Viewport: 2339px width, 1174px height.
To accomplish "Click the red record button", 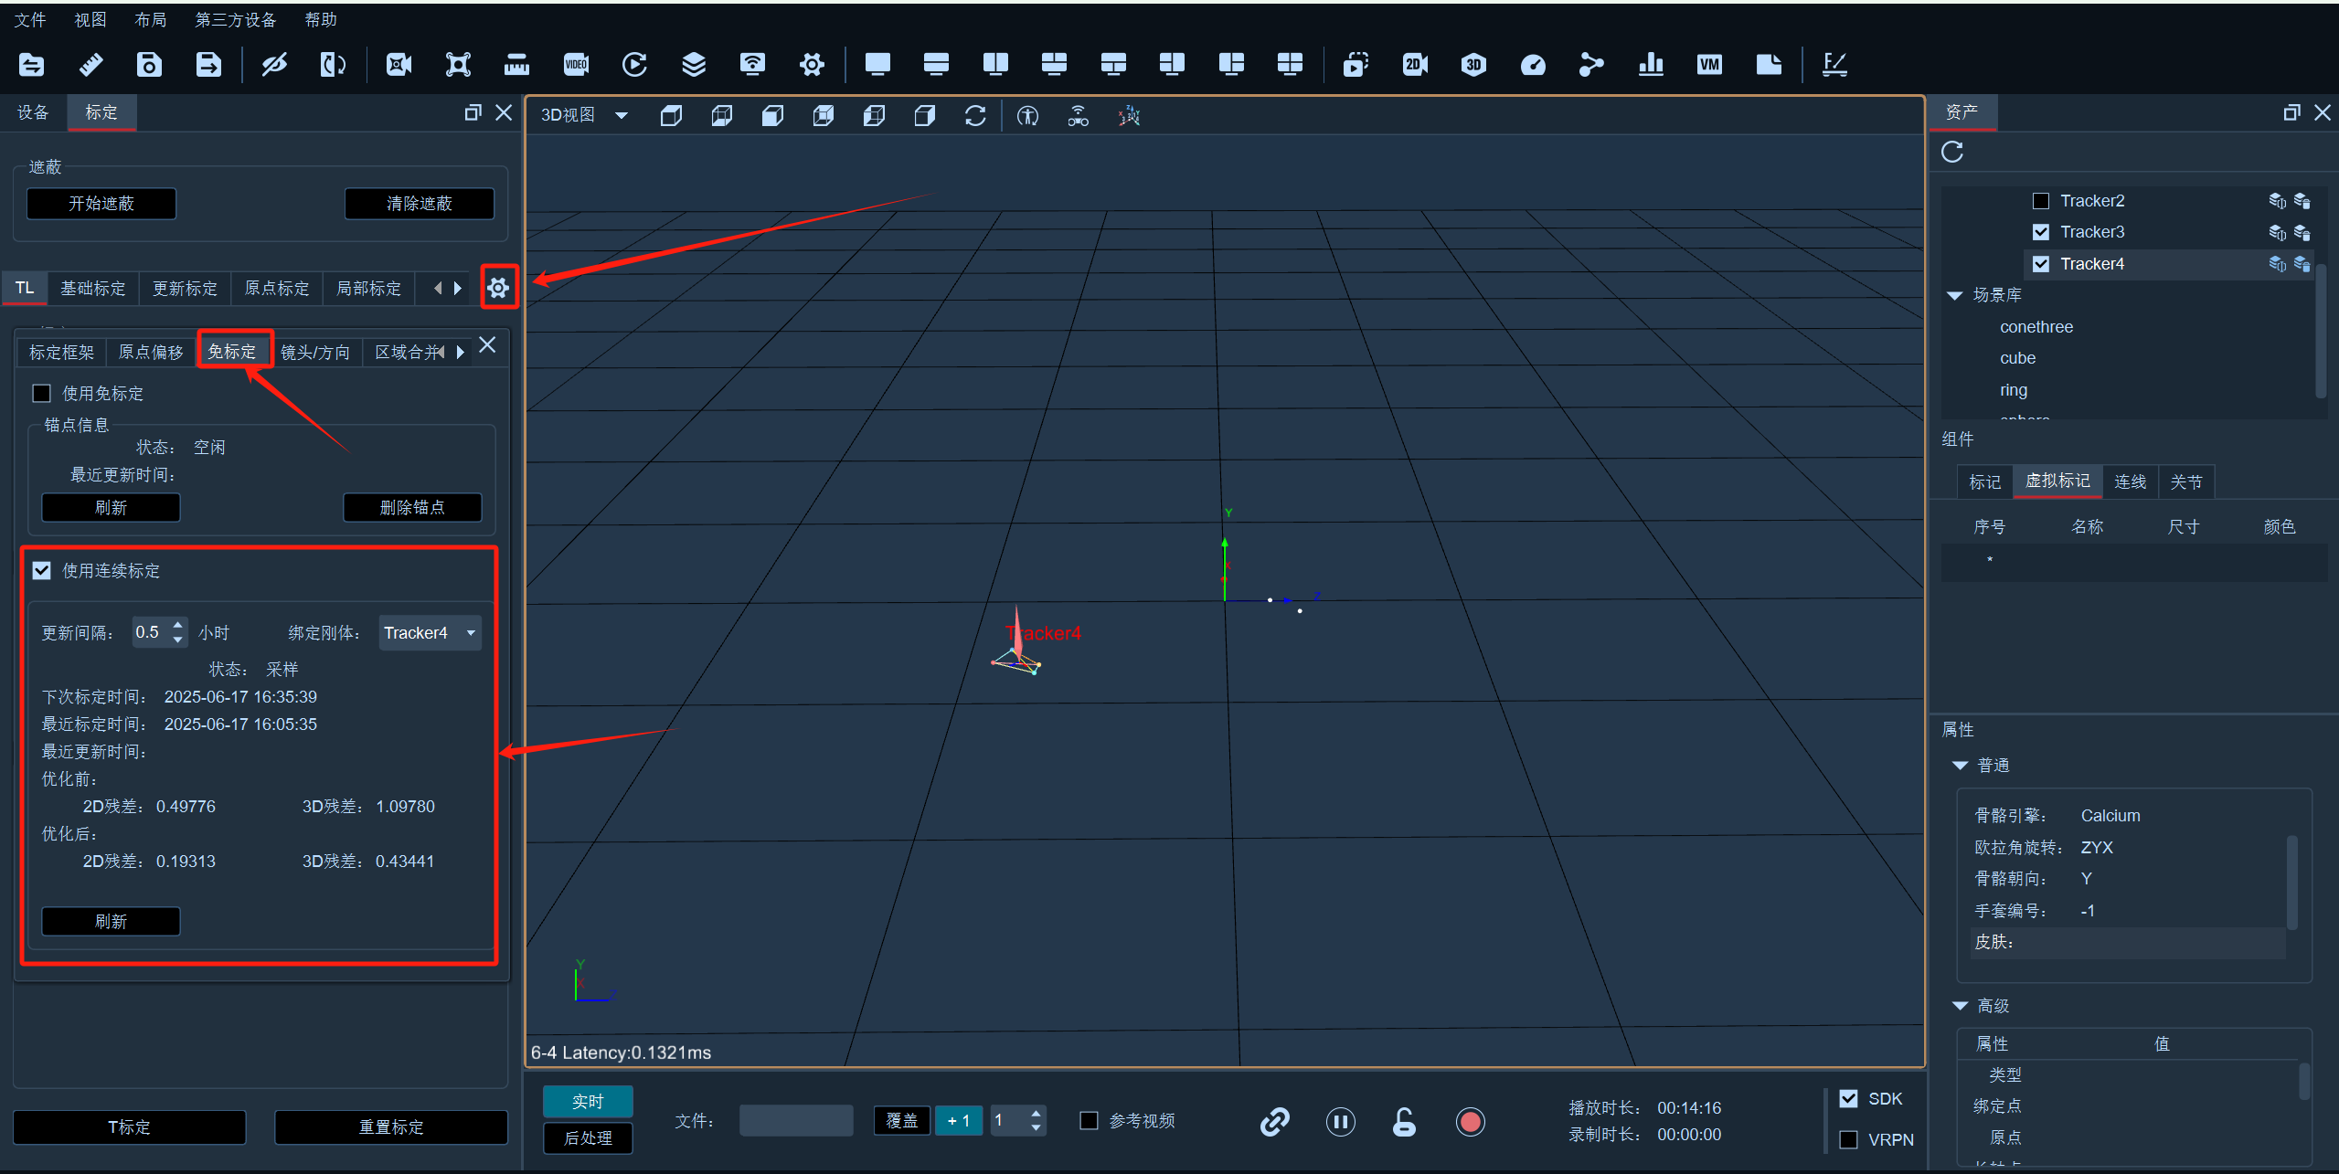I will point(1470,1122).
